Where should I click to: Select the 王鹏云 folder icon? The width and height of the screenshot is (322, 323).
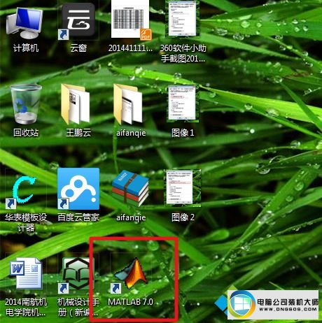pos(75,104)
